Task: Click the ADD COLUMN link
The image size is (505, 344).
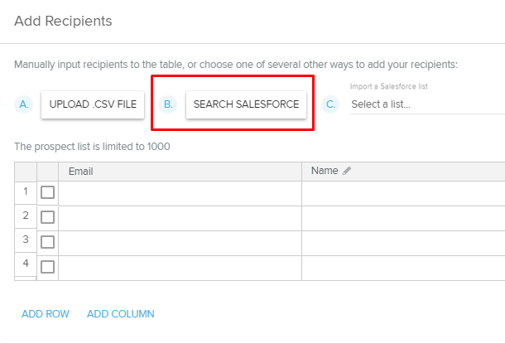Action: tap(121, 314)
